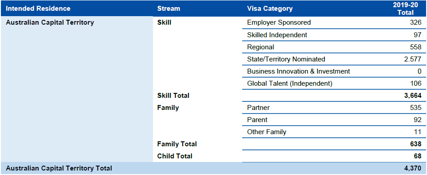
Task: Select the Family Total label
Action: click(177, 144)
